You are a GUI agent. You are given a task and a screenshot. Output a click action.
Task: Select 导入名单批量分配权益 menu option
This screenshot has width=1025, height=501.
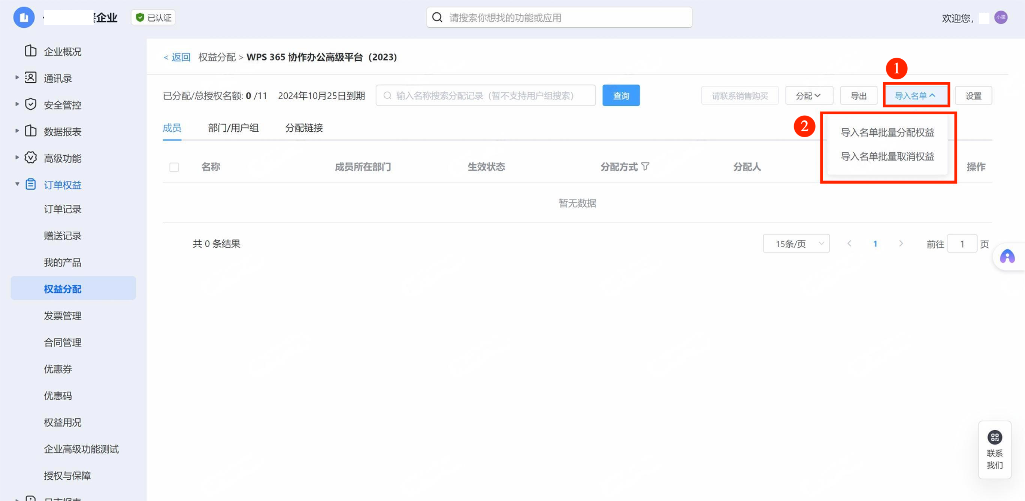click(x=887, y=133)
